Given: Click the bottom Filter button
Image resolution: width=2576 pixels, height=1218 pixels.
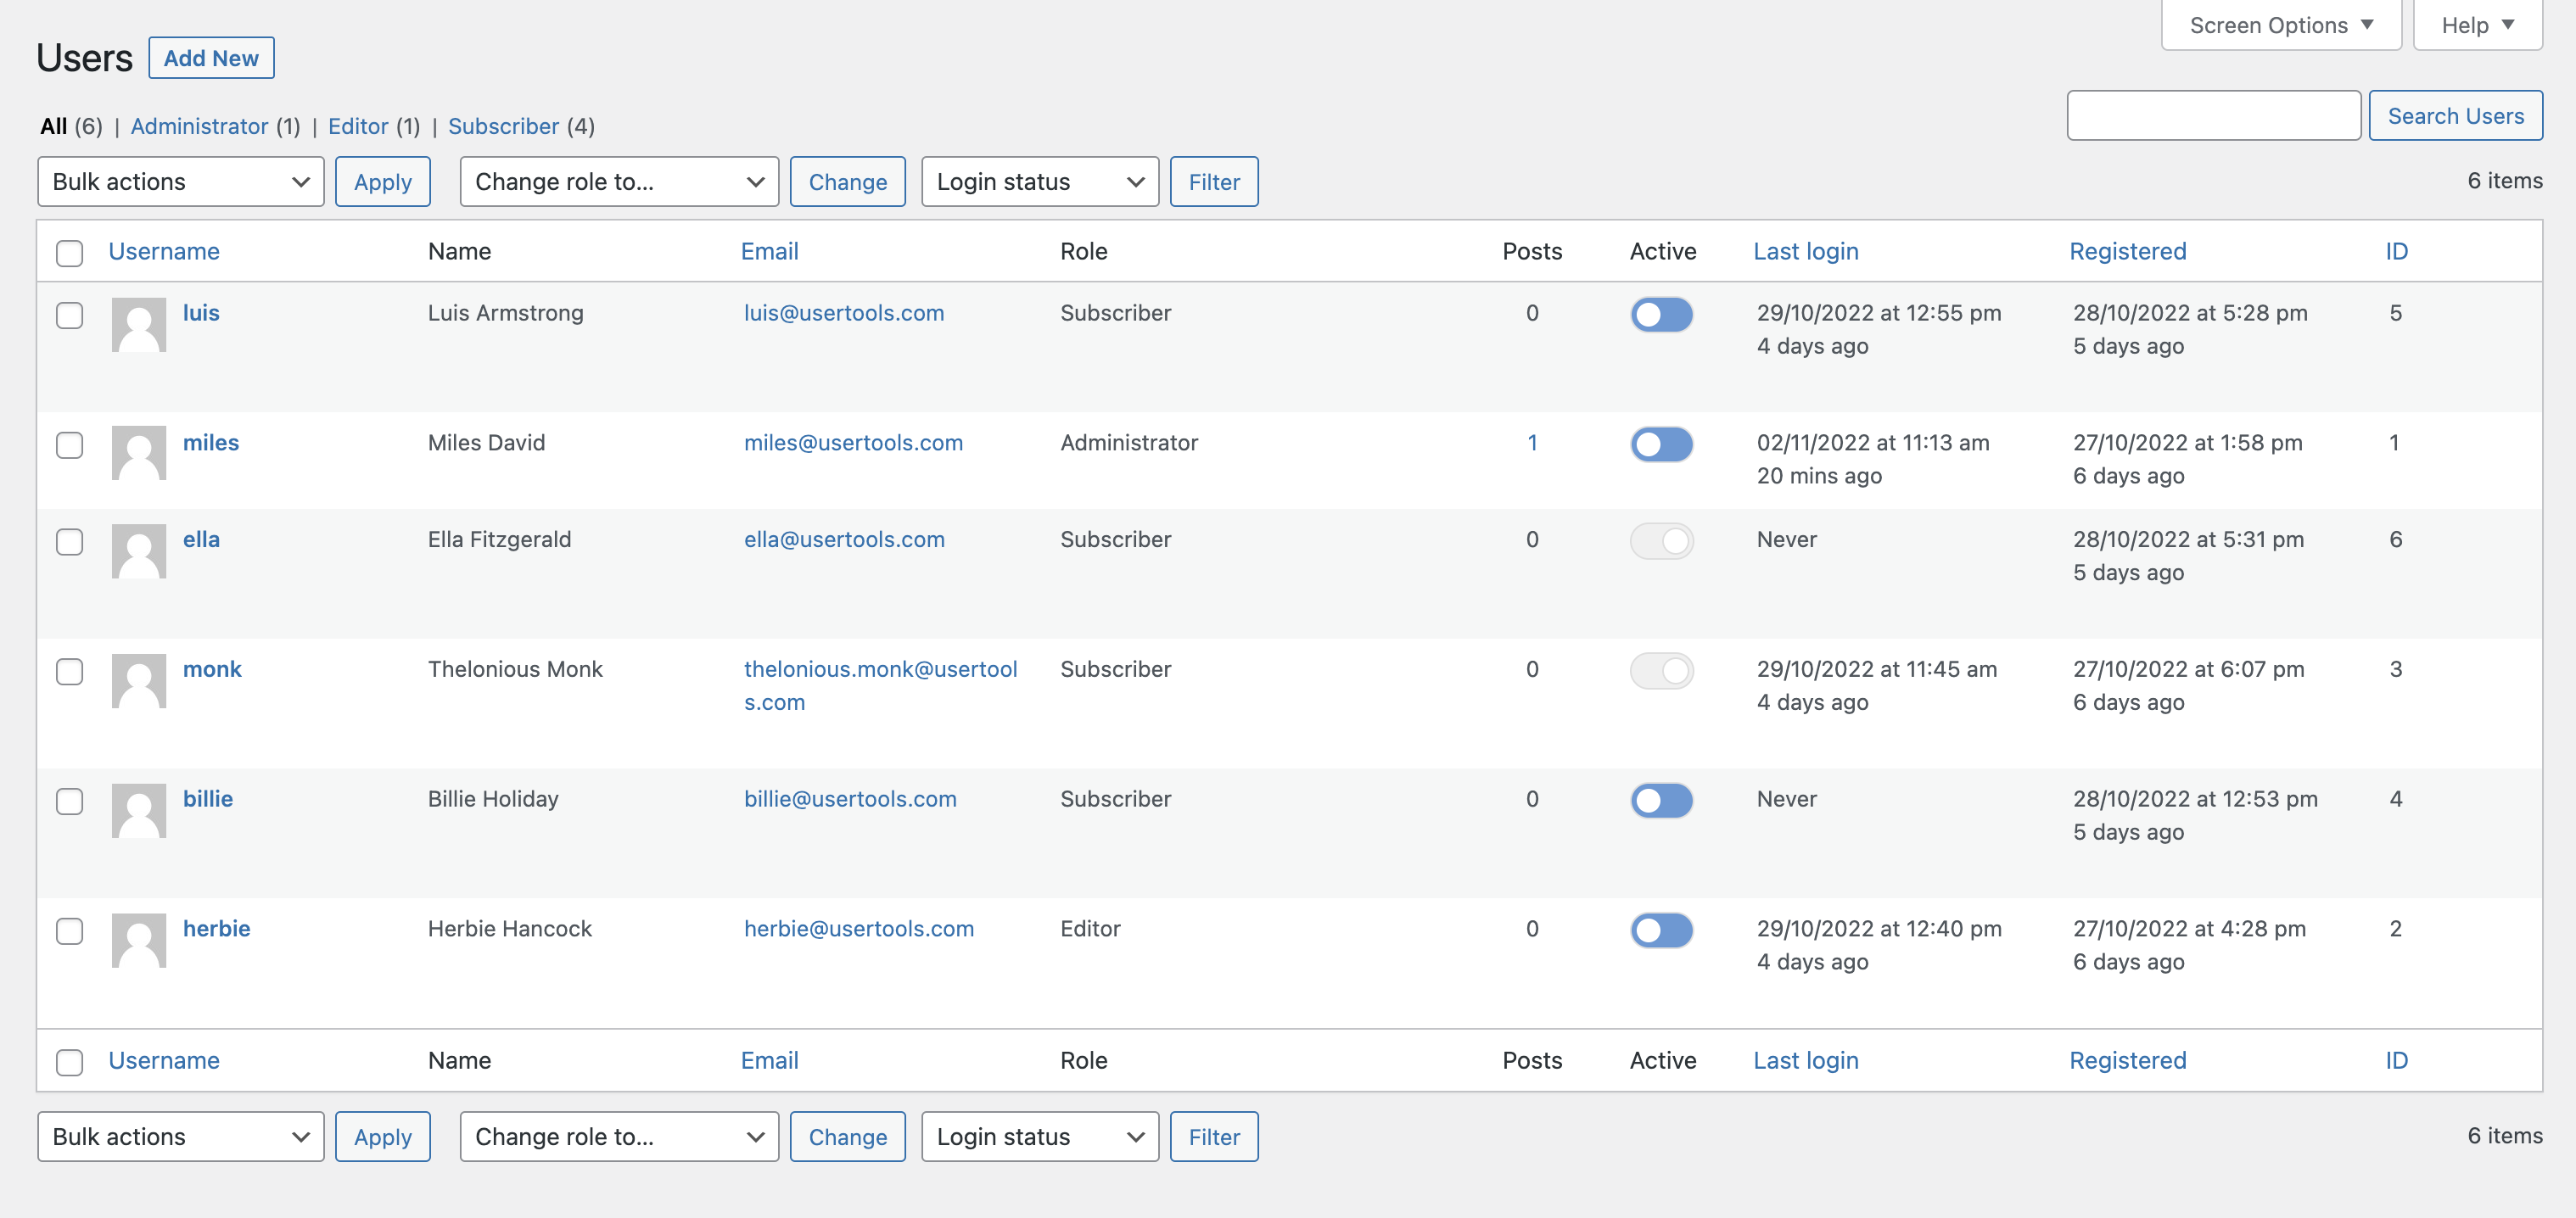Looking at the screenshot, I should [1214, 1137].
